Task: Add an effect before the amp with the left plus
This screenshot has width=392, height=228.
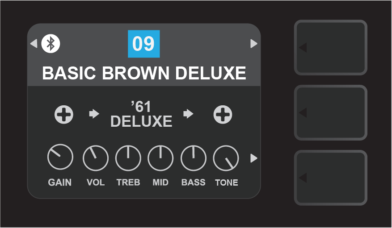Action: pyautogui.click(x=64, y=115)
